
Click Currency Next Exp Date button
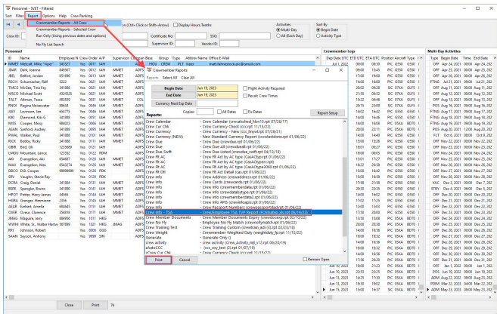pos(173,103)
